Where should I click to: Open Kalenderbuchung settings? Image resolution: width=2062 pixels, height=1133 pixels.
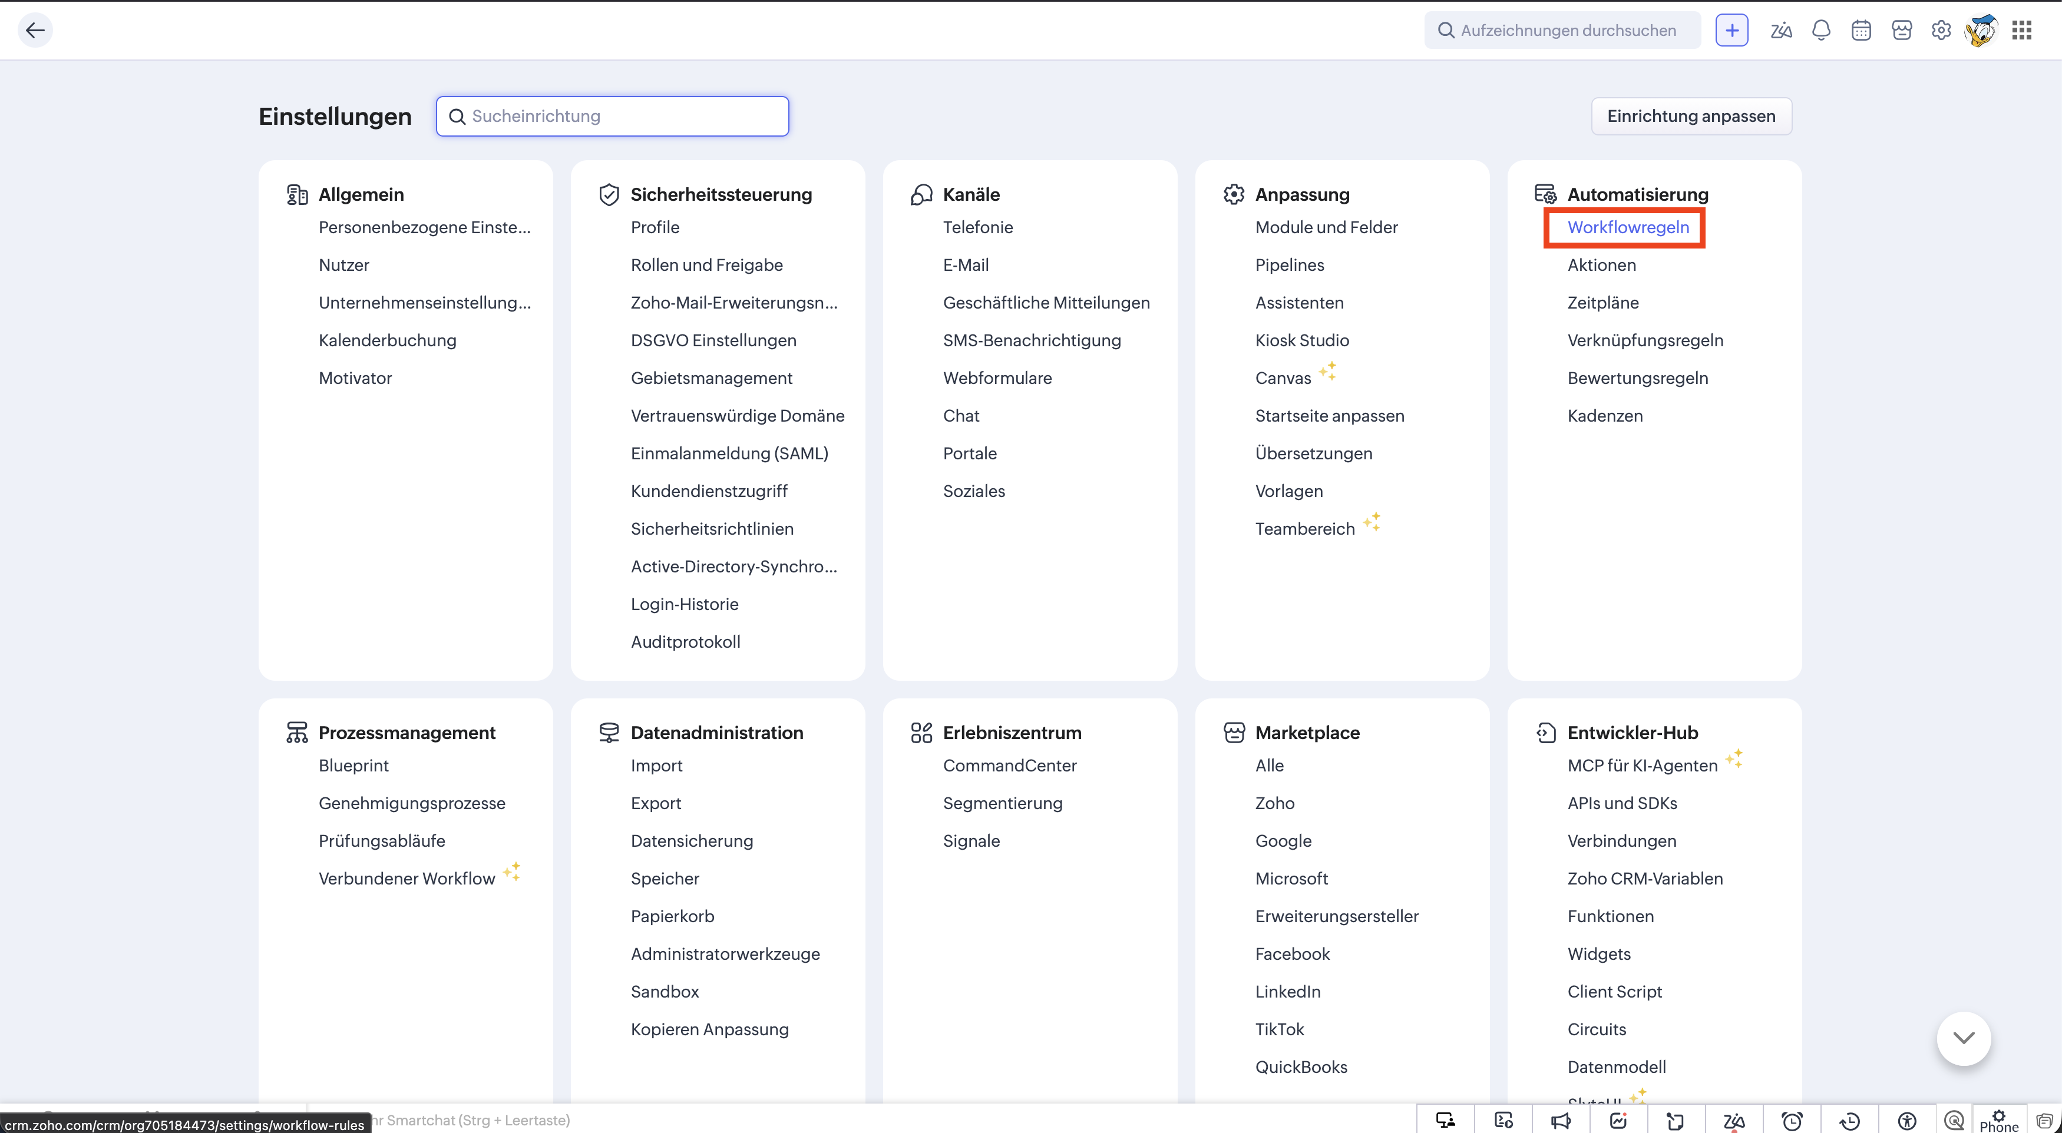[x=388, y=340]
